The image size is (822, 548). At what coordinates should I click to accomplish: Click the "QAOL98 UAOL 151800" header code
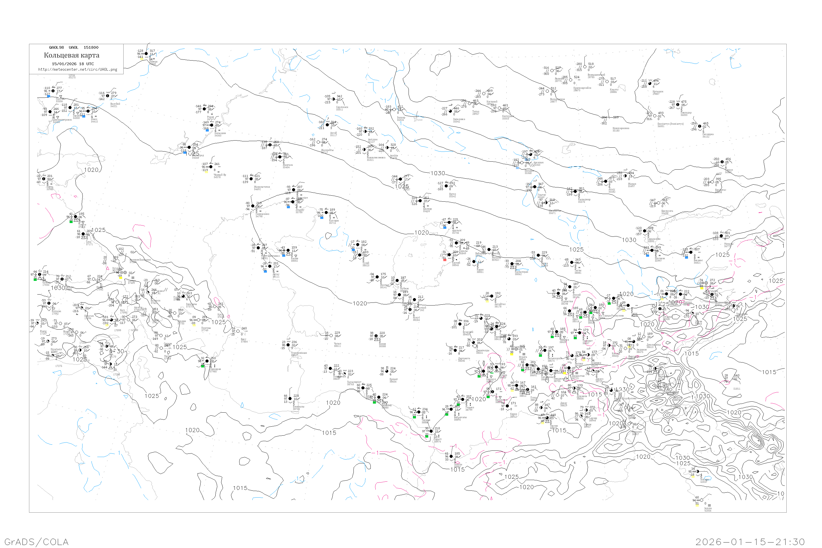tap(74, 47)
